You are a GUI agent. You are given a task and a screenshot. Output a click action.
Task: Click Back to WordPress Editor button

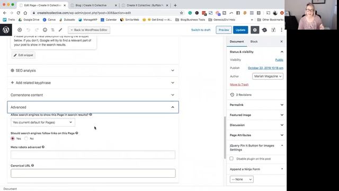89,30
